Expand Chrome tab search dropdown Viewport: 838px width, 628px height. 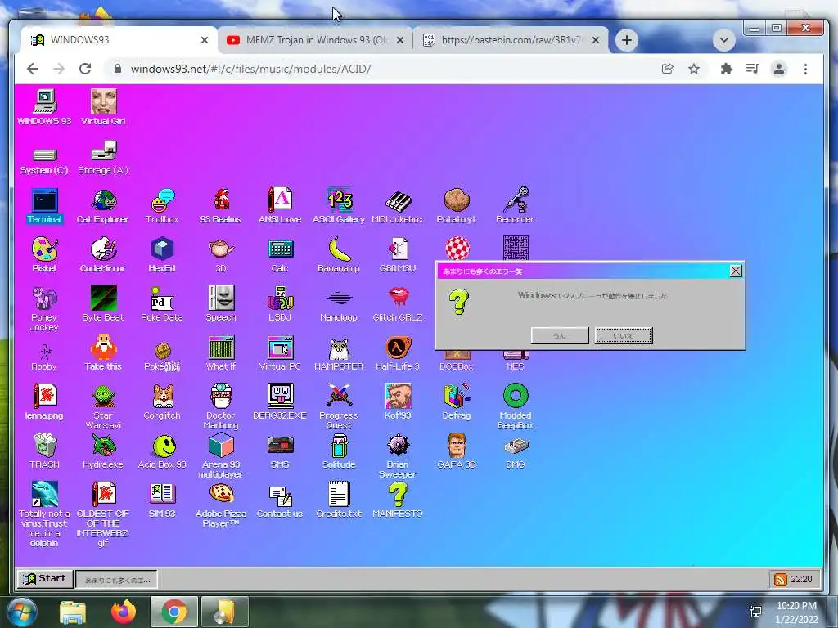coord(723,40)
